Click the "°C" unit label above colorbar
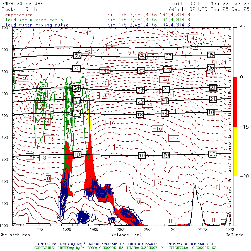The width and height of the screenshot is (251, 251). point(242,28)
